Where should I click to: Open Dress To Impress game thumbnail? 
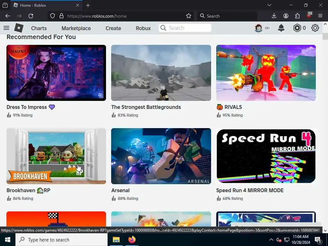[56, 73]
